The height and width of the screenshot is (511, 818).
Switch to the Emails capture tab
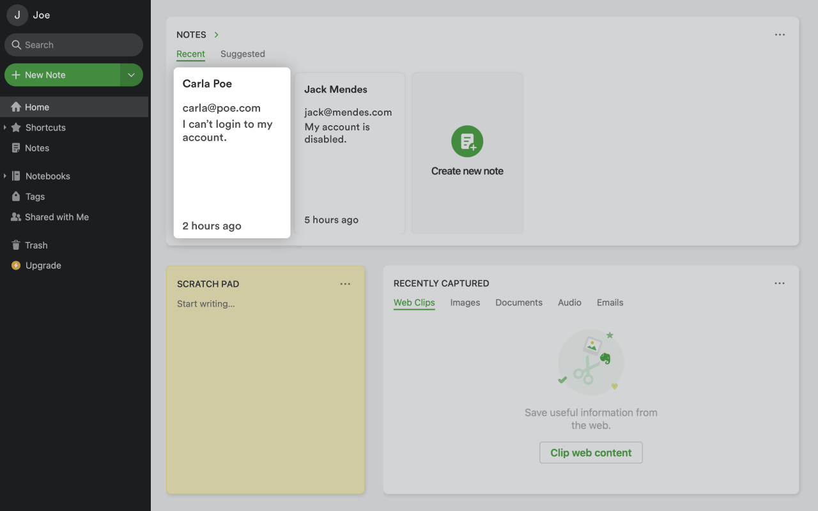(609, 302)
